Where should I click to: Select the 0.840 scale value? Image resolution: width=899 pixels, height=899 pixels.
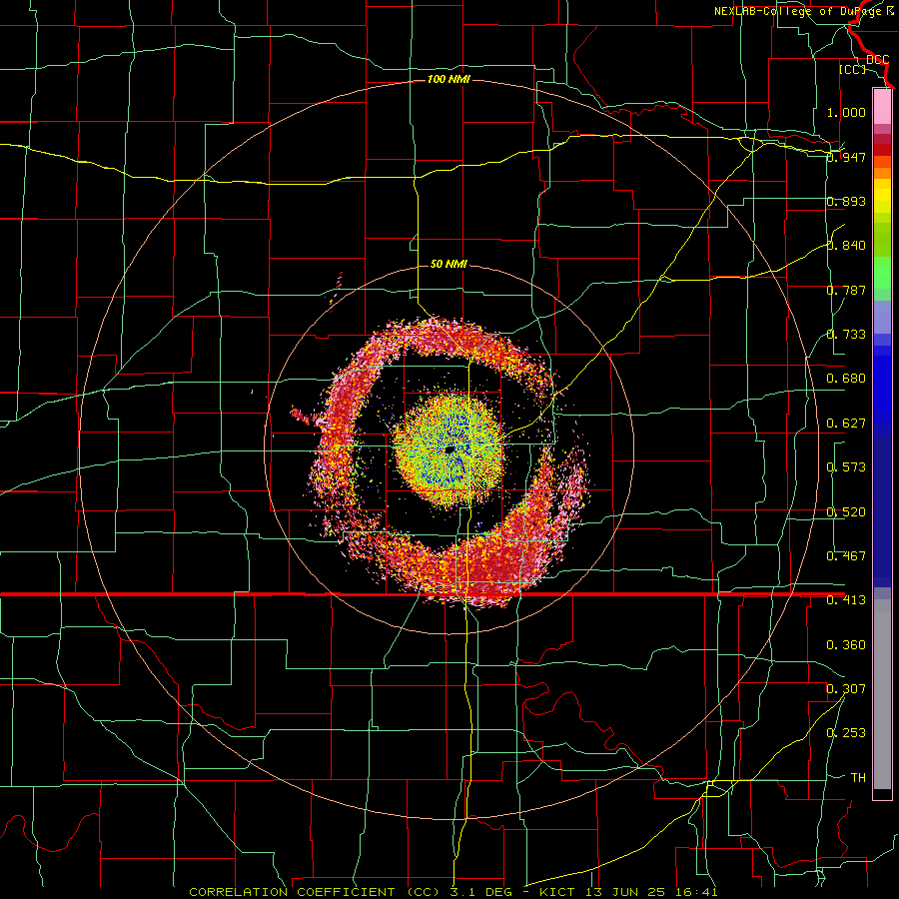pos(846,246)
